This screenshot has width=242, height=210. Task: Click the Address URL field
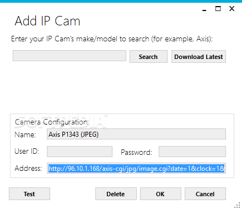[136, 168]
